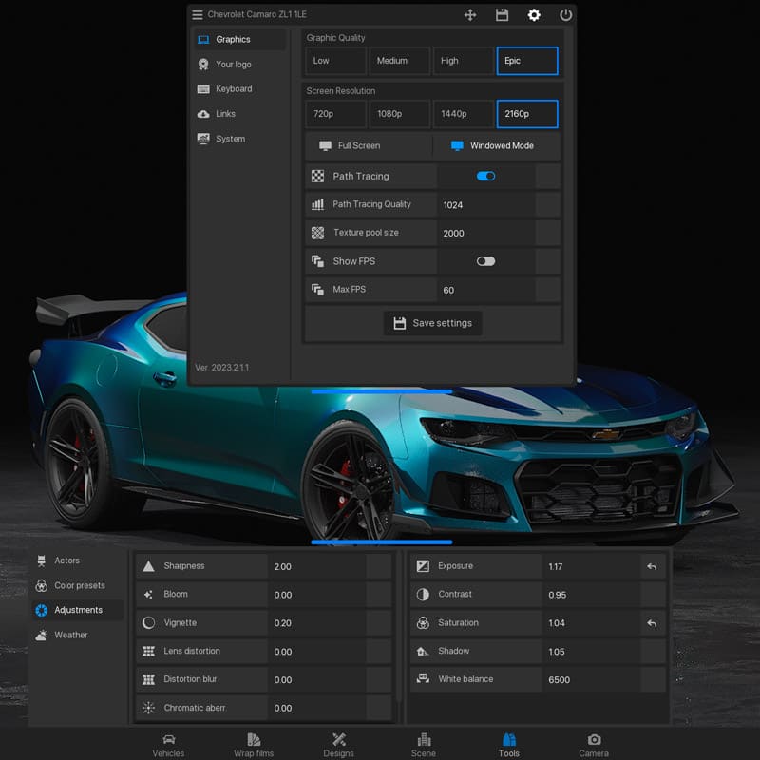Choose 720p screen resolution

point(336,114)
